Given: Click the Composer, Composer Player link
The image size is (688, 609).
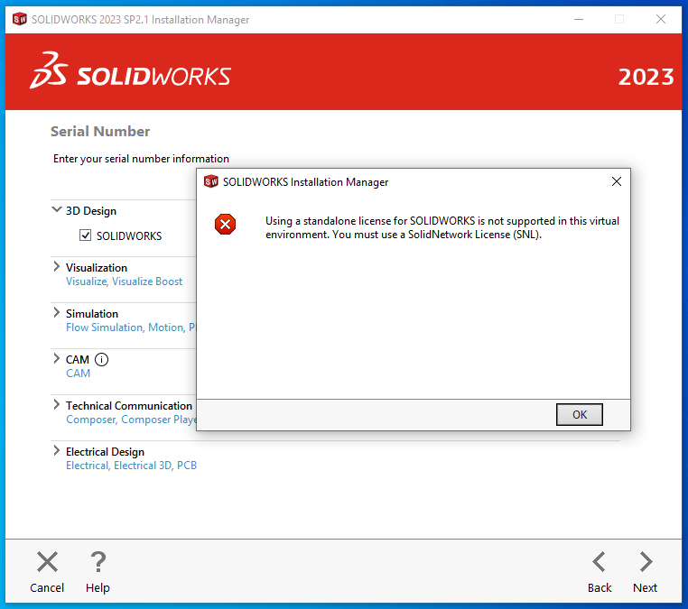Looking at the screenshot, I should coord(131,420).
